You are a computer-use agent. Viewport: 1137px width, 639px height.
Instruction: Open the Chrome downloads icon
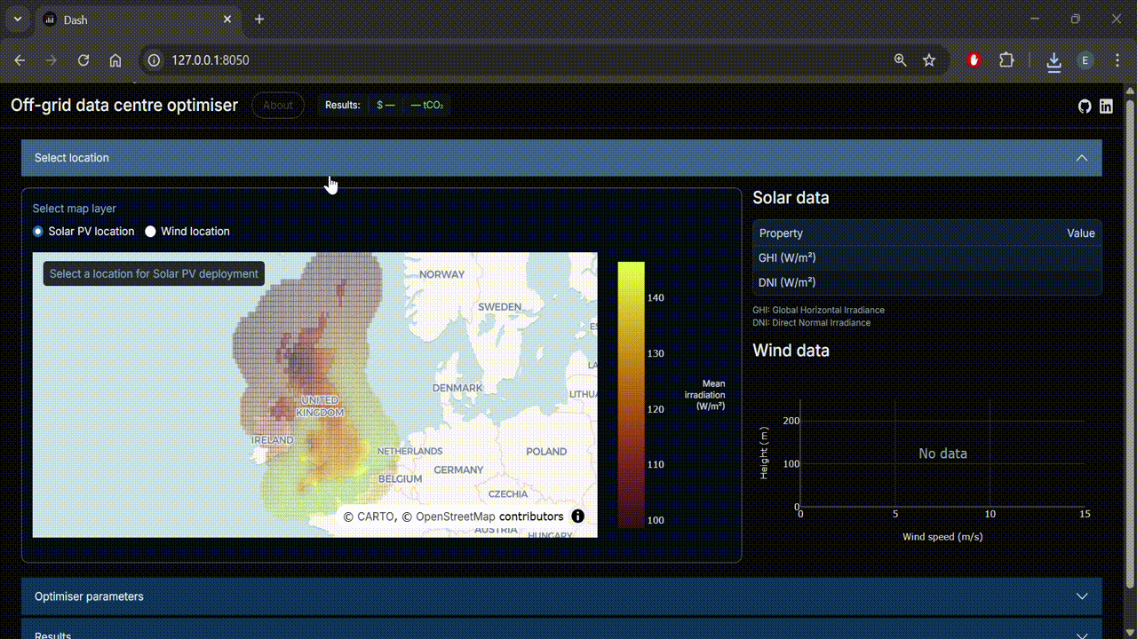coord(1054,60)
